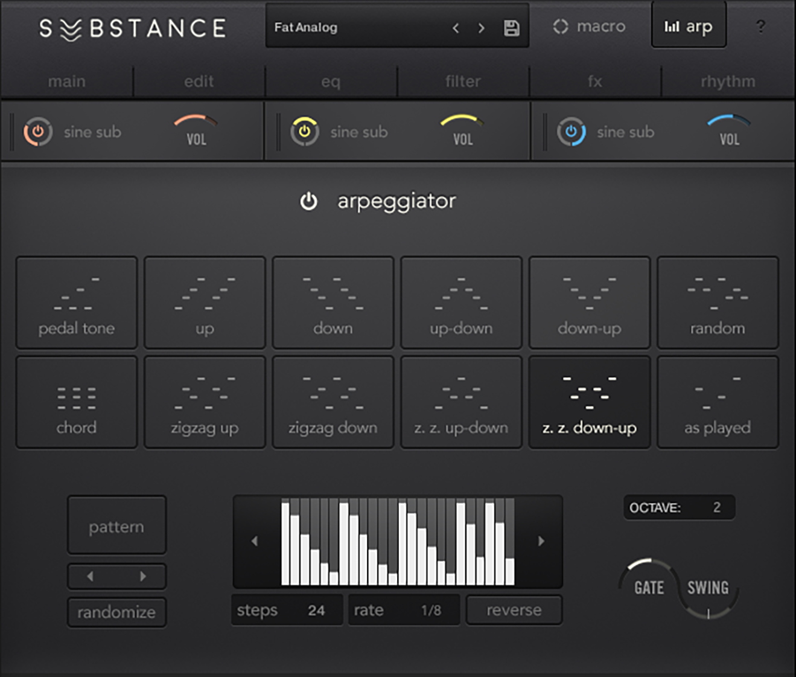This screenshot has width=796, height=677.
Task: Select the zigzag up pattern
Action: (x=204, y=402)
